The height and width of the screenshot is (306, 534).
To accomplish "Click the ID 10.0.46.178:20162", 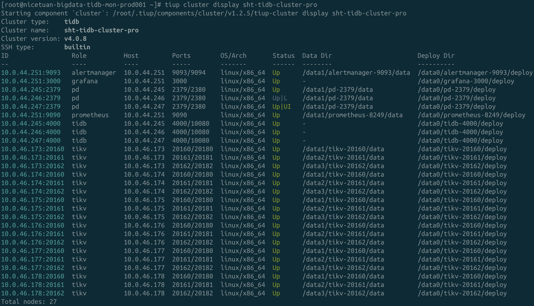I will pyautogui.click(x=33, y=293).
